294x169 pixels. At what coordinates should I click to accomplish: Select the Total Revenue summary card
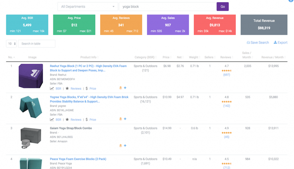point(264,24)
